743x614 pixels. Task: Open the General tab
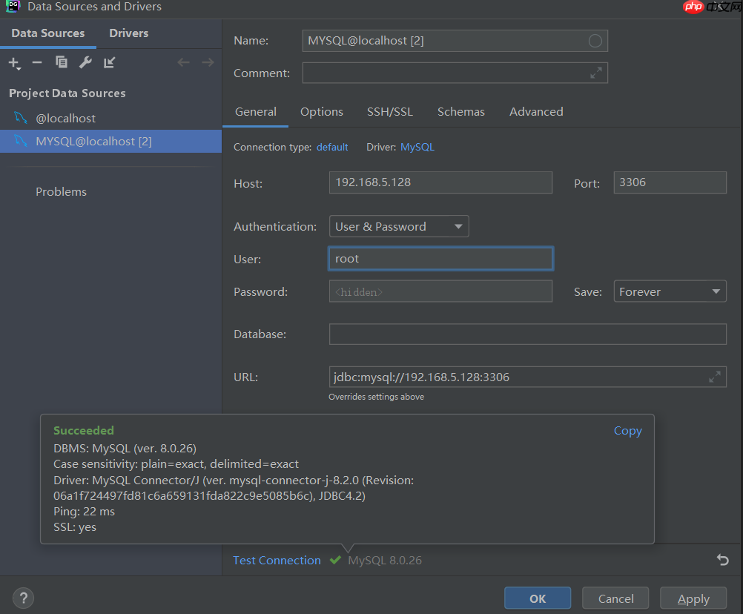(255, 112)
